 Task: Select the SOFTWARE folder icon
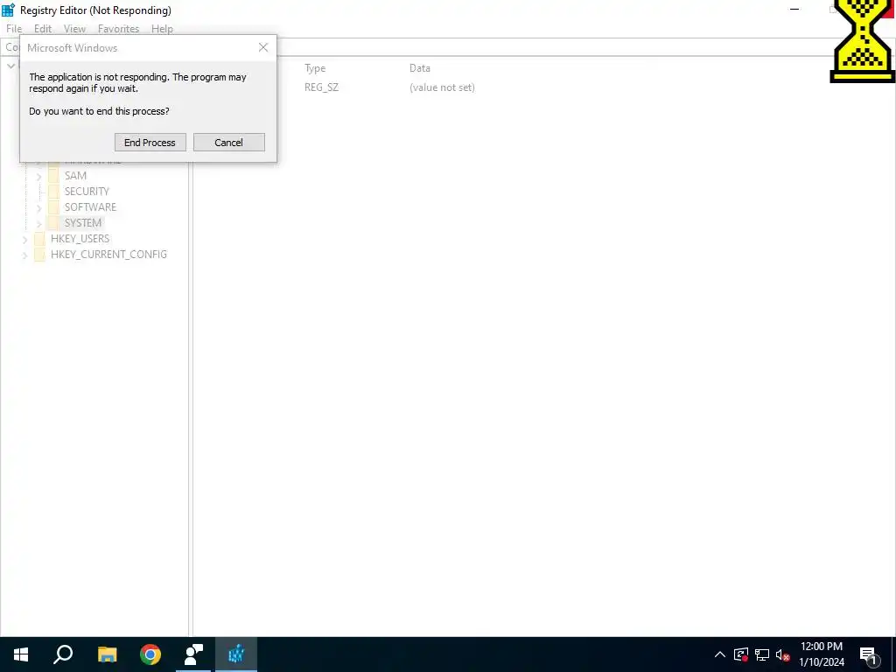coord(53,206)
